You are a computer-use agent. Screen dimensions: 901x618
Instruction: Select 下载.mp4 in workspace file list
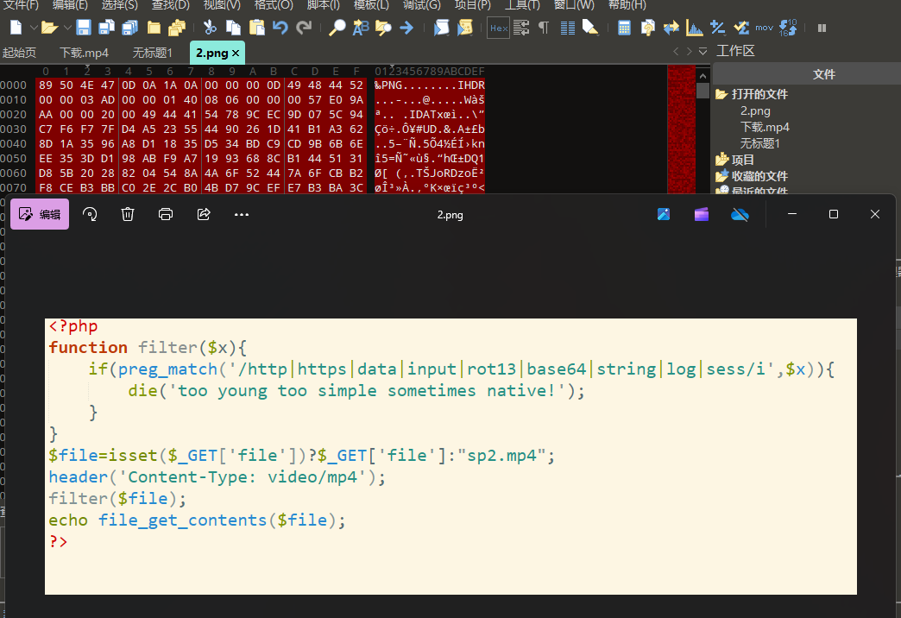point(765,127)
